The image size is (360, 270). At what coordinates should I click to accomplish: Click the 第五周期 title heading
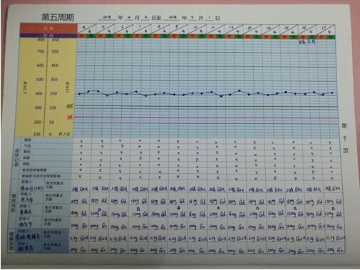click(58, 17)
